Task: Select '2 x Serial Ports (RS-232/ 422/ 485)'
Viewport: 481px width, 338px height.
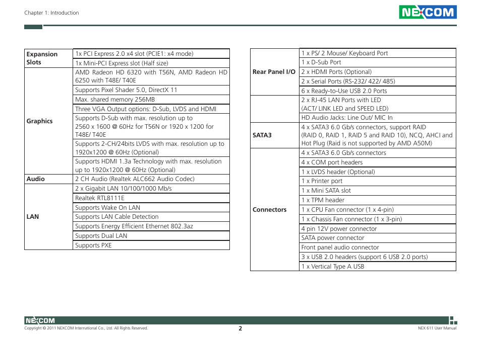Action: click(378, 81)
